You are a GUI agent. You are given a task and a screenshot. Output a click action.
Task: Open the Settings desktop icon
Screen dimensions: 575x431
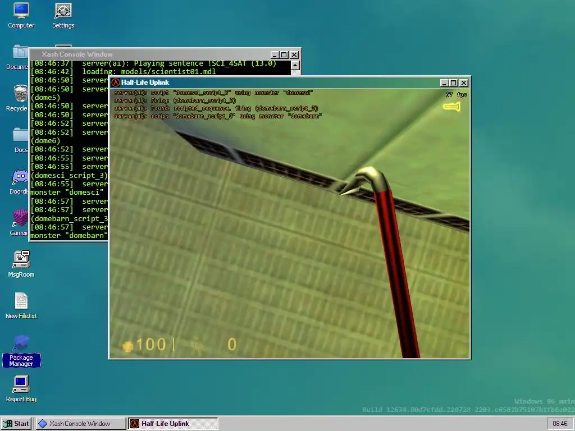coord(63,15)
